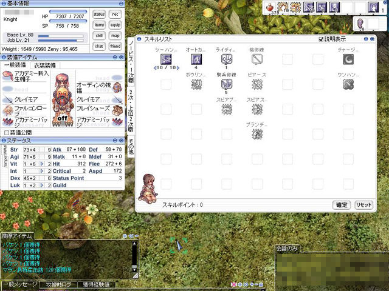Select the 2次・上位2次職 skill tab
This screenshot has height=291, width=389.
(x=131, y=111)
